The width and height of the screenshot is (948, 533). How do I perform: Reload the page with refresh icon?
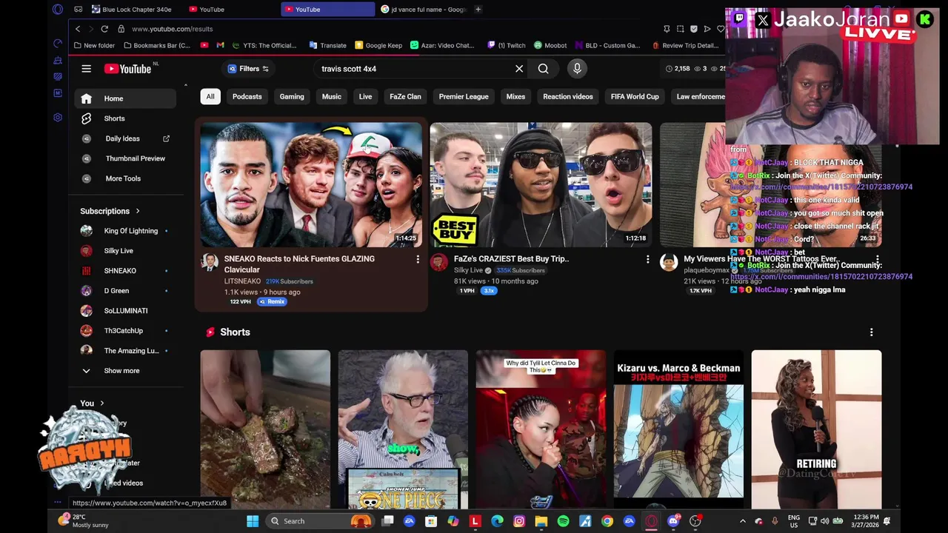(x=104, y=29)
